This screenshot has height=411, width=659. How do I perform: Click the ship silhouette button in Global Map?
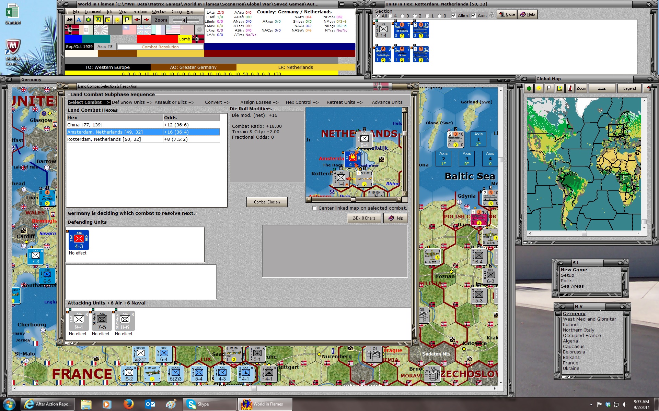(x=602, y=88)
